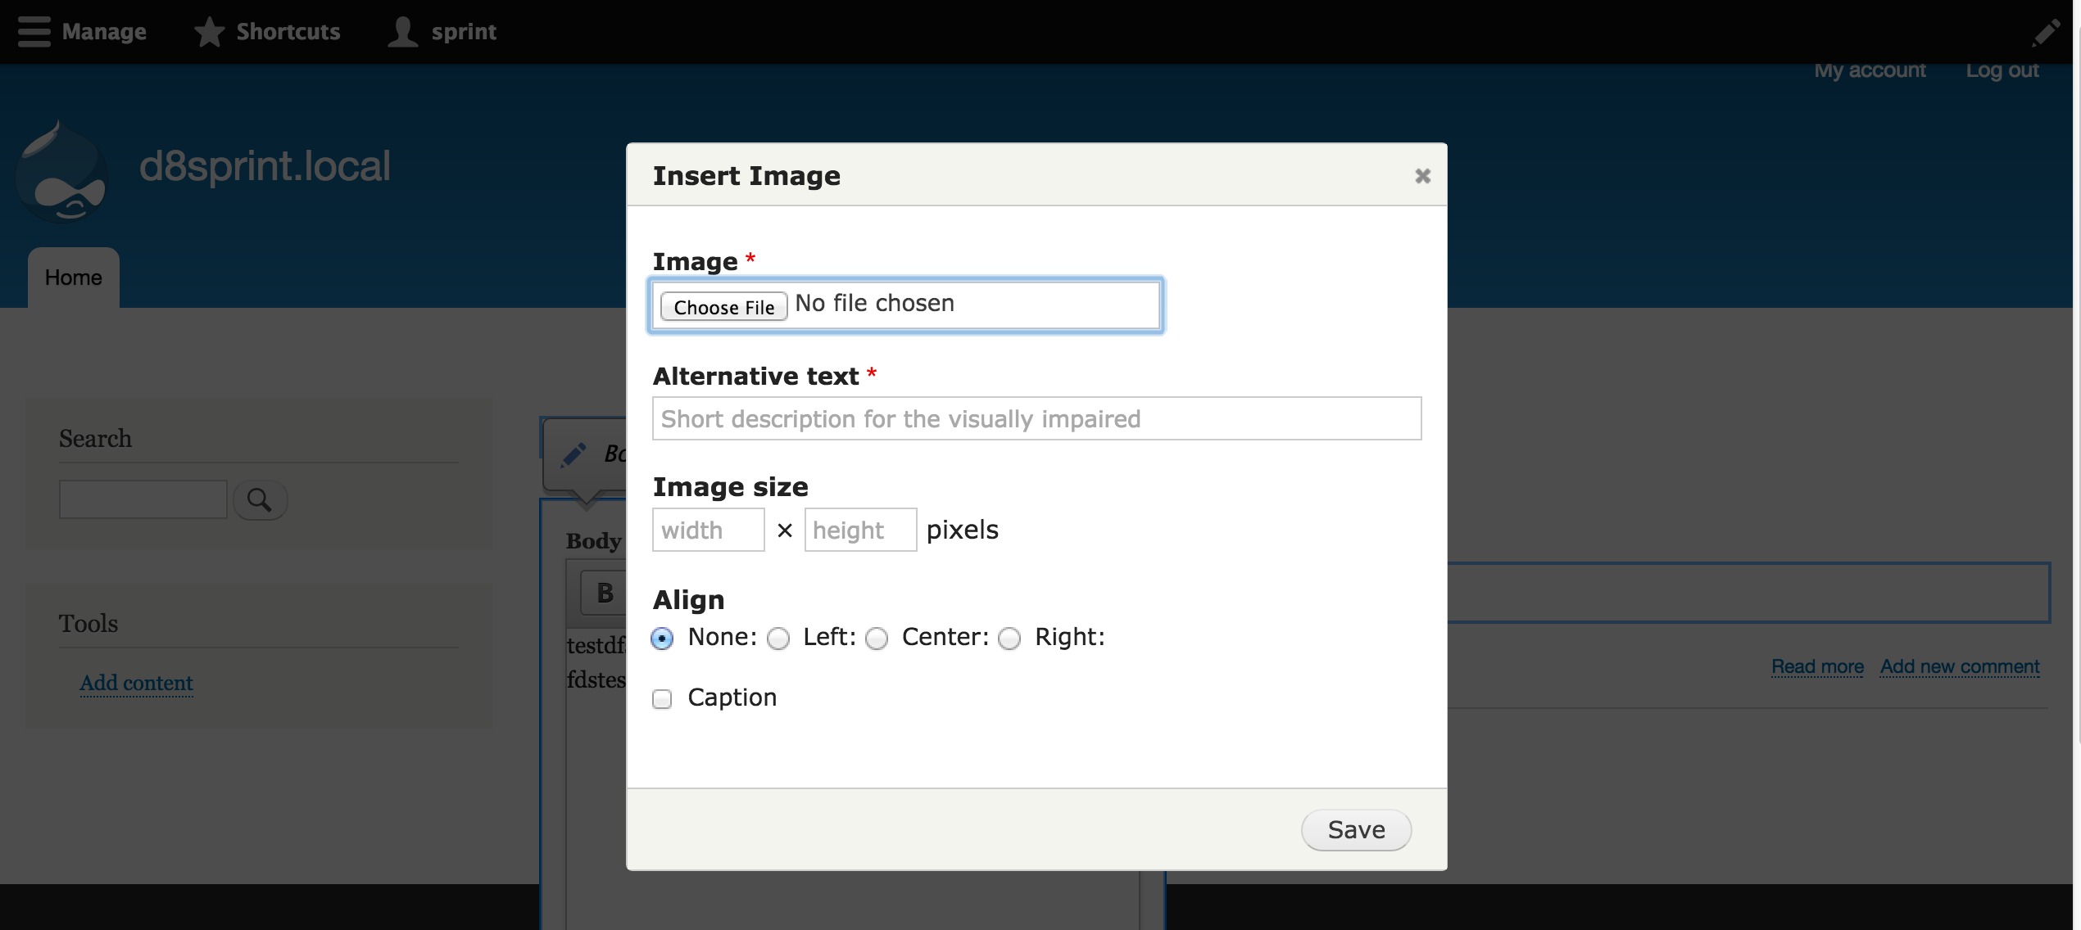Click the quick edit pencil icon
Image resolution: width=2081 pixels, height=930 pixels.
click(574, 454)
